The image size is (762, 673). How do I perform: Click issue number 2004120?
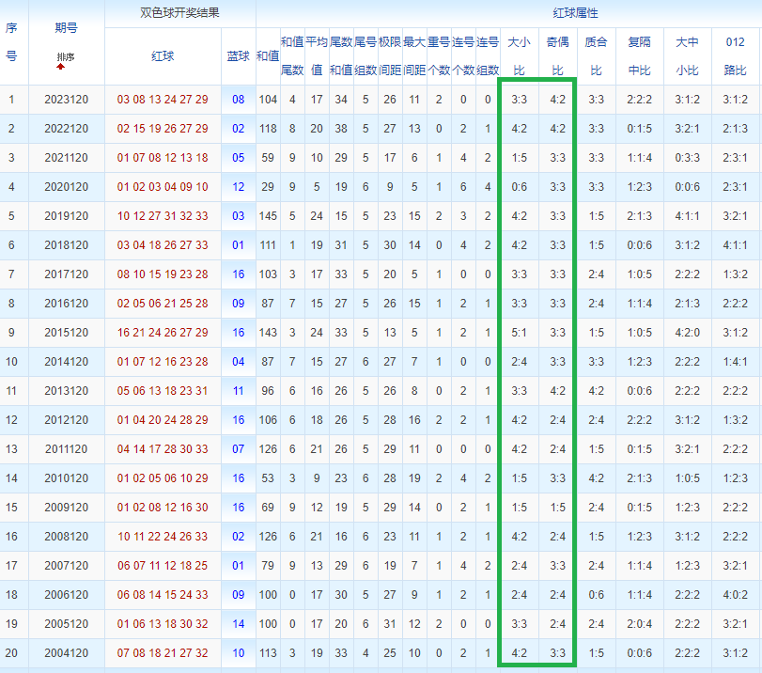pyautogui.click(x=67, y=653)
